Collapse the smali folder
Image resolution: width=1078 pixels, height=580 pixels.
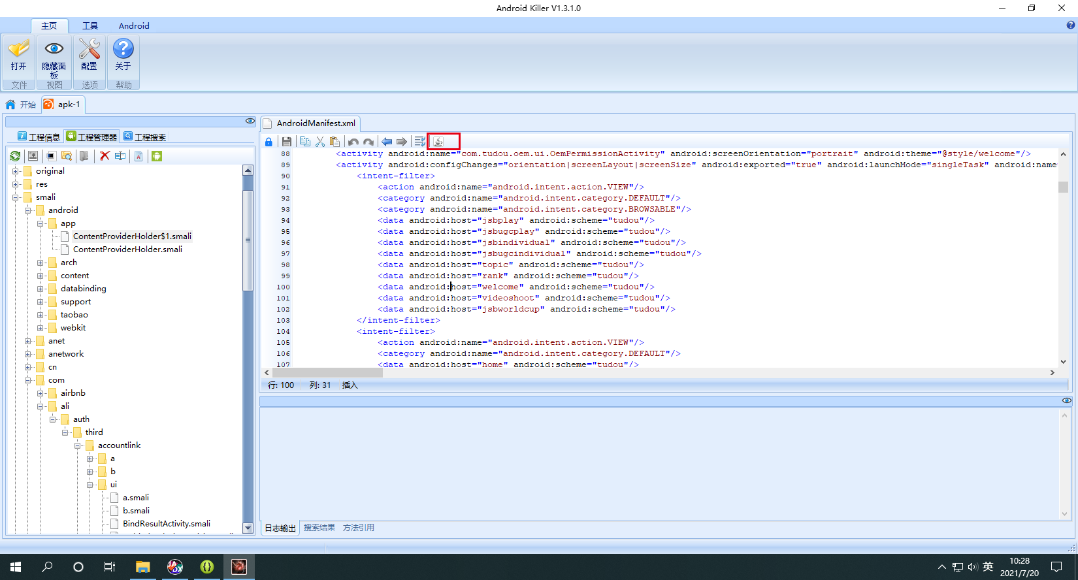click(15, 197)
